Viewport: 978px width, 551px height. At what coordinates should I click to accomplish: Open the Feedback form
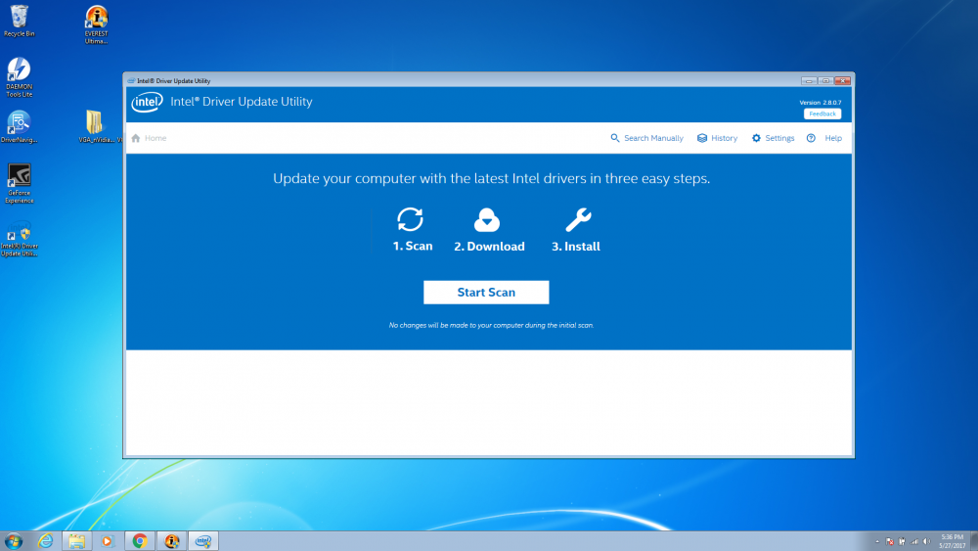822,114
